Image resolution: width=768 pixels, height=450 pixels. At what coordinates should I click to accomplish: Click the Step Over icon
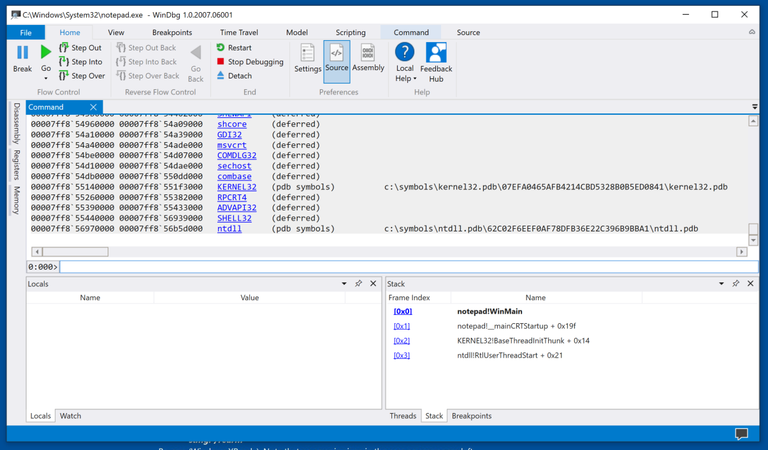tap(64, 76)
